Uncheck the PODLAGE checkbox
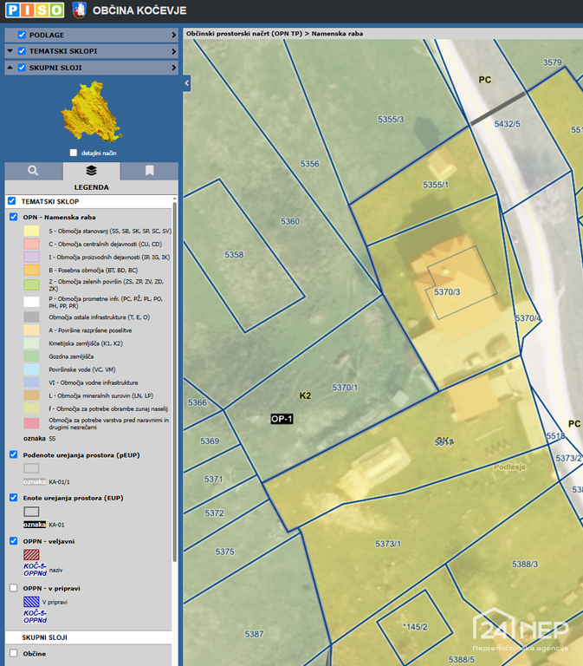 point(23,35)
